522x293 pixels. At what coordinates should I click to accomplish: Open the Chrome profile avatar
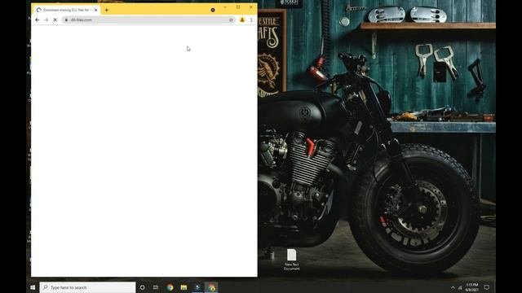242,20
